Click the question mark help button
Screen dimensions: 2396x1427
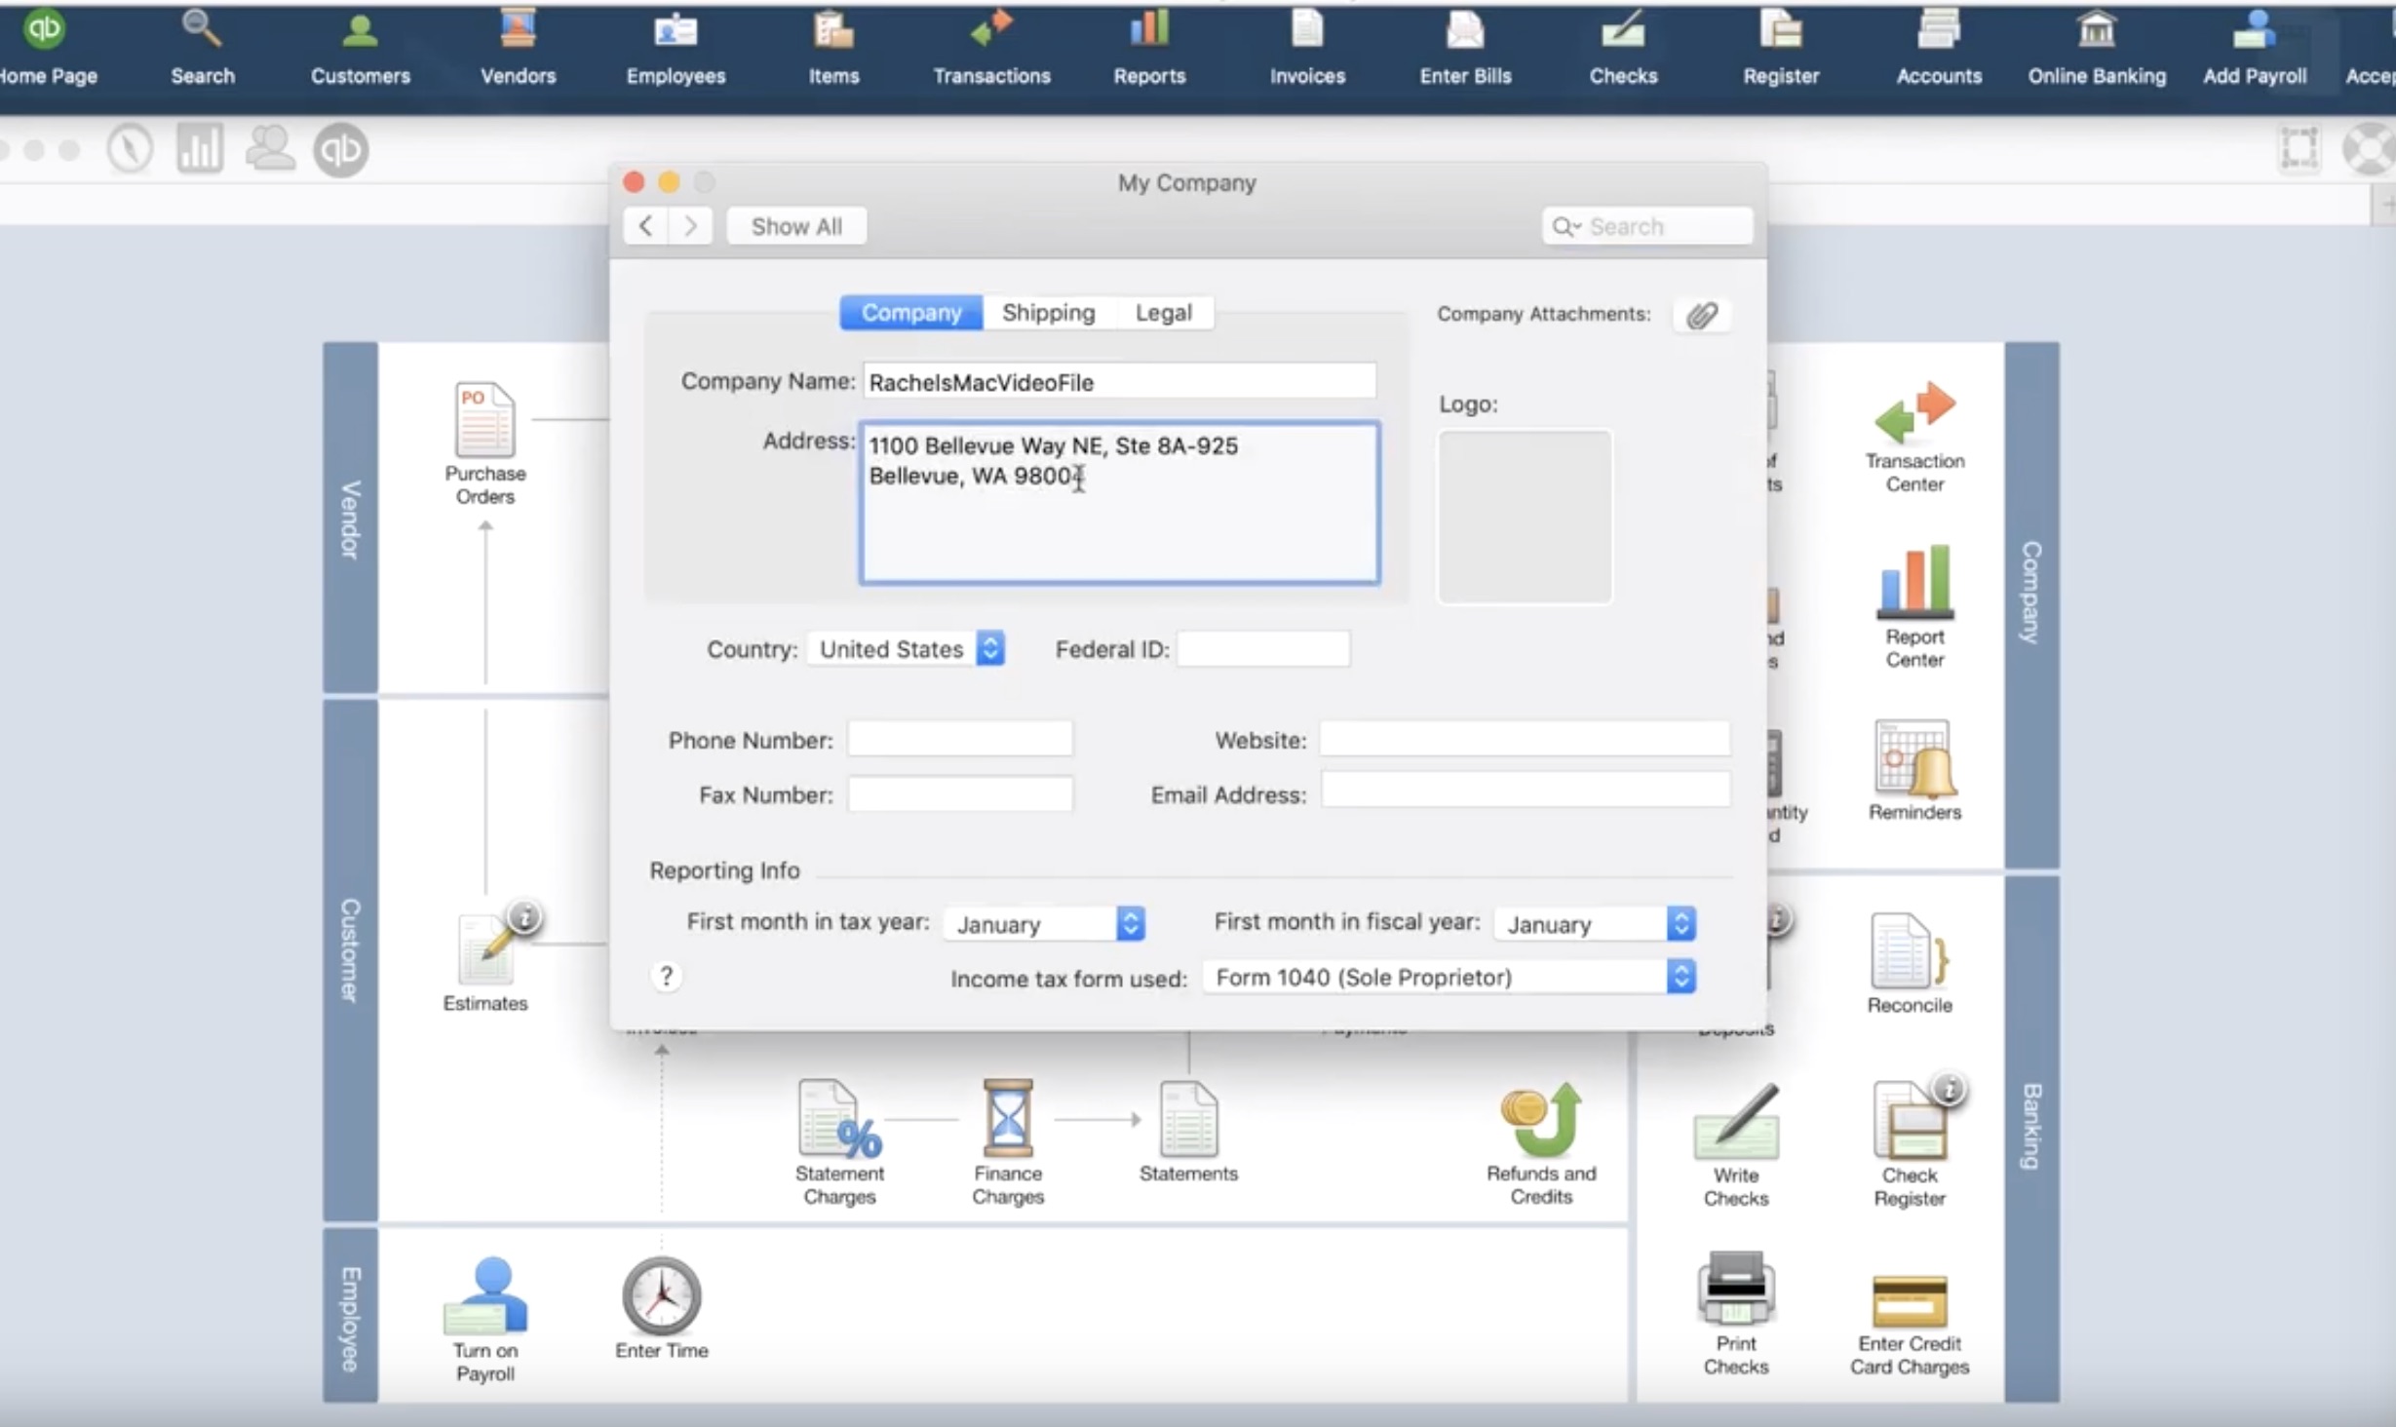click(x=666, y=976)
